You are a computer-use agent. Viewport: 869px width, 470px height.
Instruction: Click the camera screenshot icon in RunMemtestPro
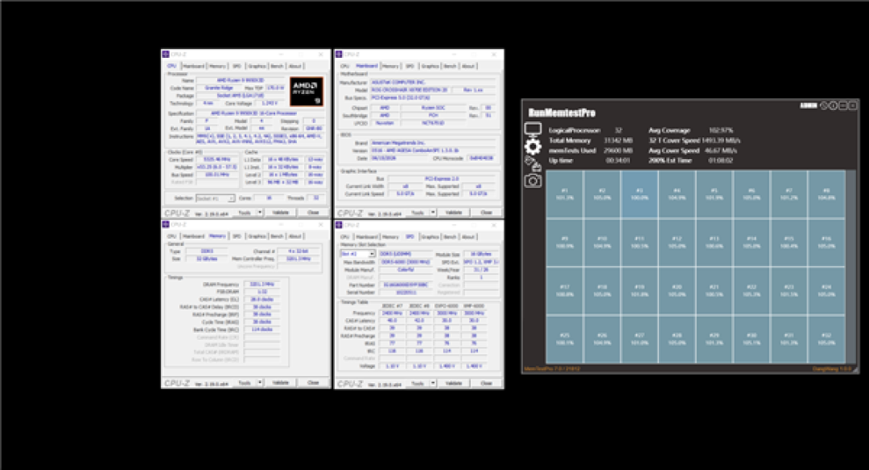tap(533, 181)
